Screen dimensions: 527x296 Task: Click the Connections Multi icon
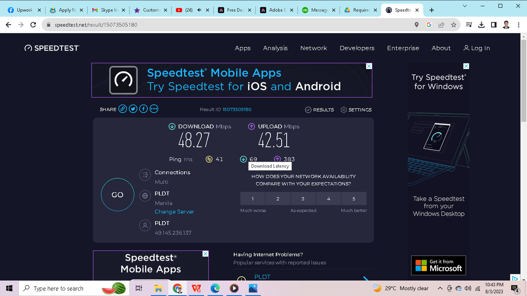[x=145, y=175]
